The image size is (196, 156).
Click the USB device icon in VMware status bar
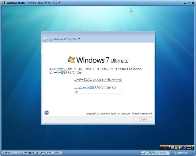pos(154,153)
